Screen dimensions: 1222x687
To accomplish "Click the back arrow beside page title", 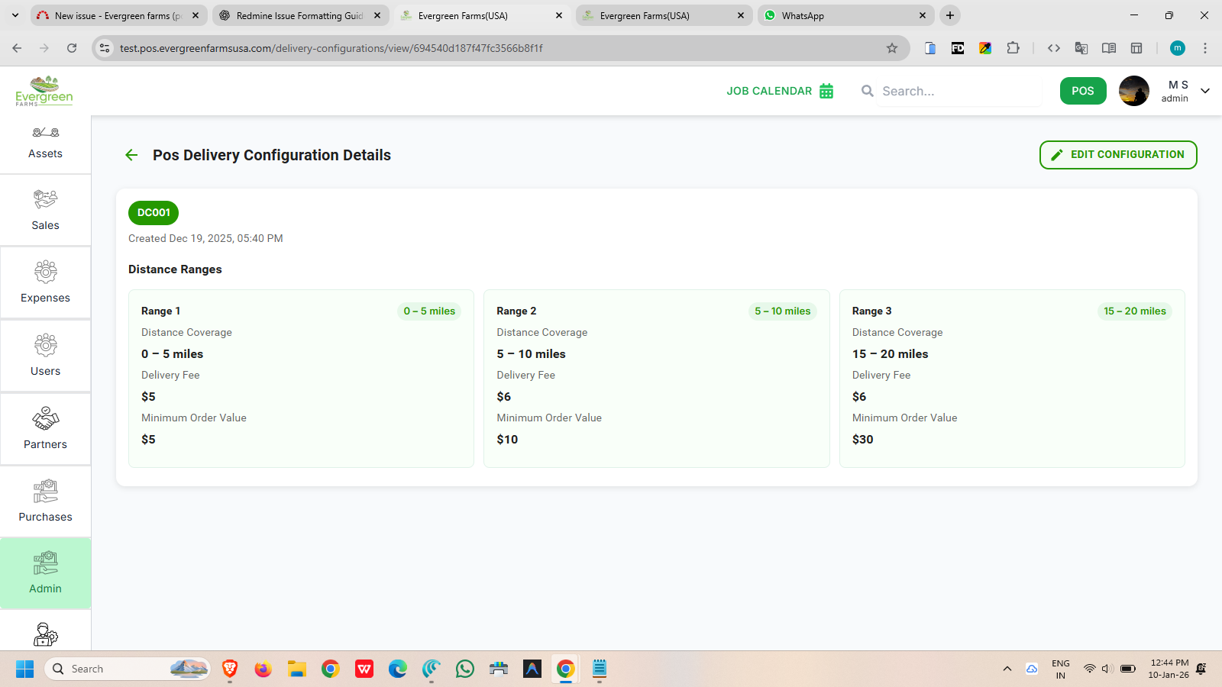I will [x=131, y=155].
